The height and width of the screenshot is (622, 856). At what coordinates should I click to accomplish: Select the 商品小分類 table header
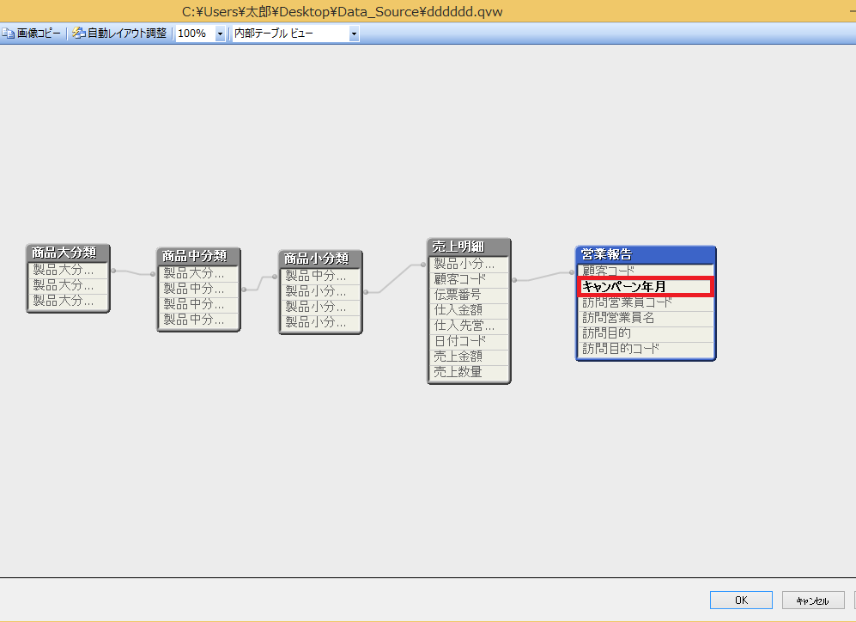click(x=320, y=259)
